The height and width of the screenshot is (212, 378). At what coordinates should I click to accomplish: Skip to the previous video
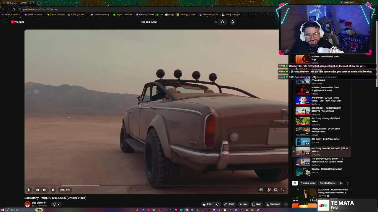pyautogui.click(x=38, y=190)
